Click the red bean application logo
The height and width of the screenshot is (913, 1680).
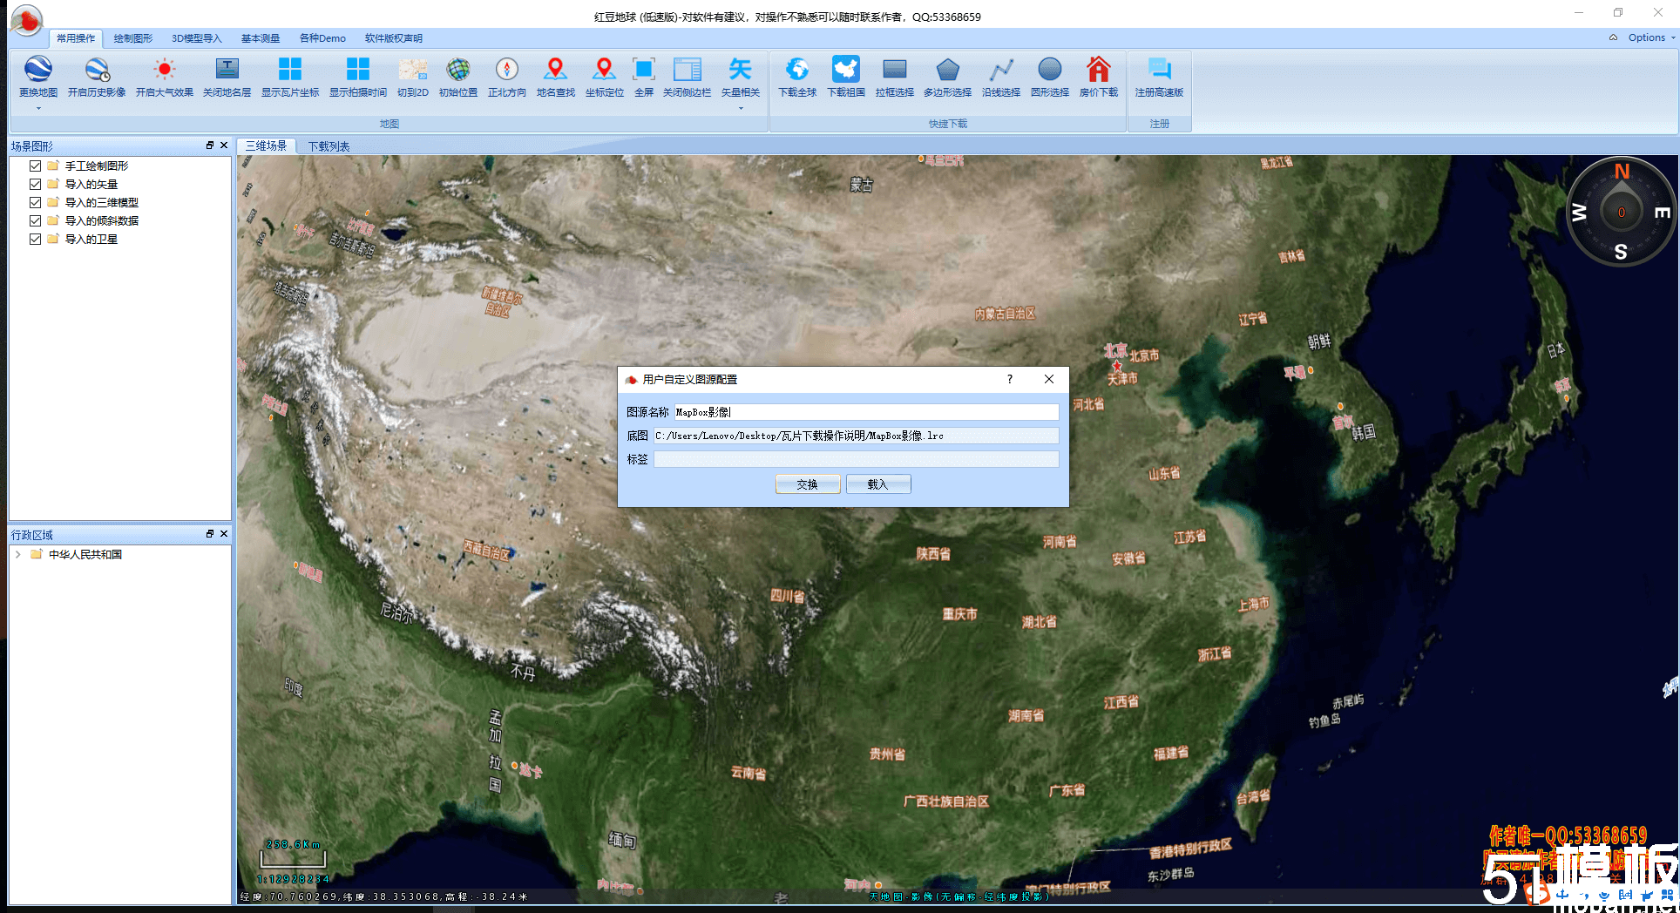27,19
